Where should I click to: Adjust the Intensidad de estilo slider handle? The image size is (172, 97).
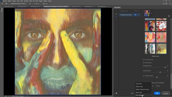point(165,67)
